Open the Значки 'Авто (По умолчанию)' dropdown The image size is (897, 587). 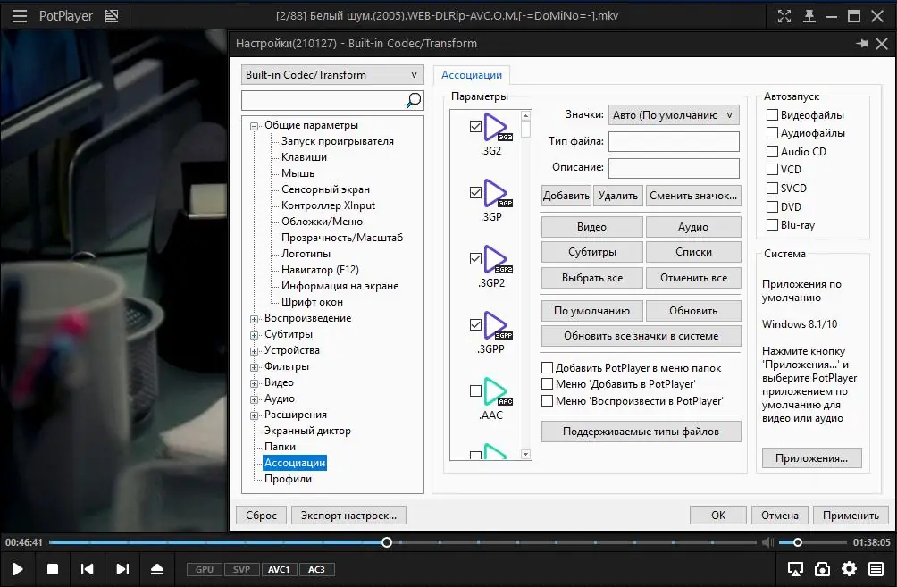[673, 114]
